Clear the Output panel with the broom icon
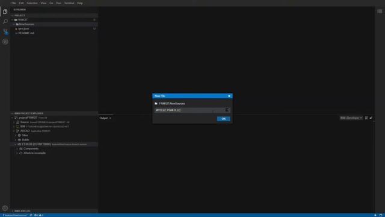 click(x=371, y=118)
